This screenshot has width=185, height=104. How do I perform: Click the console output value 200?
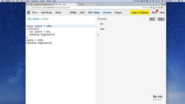point(102,29)
